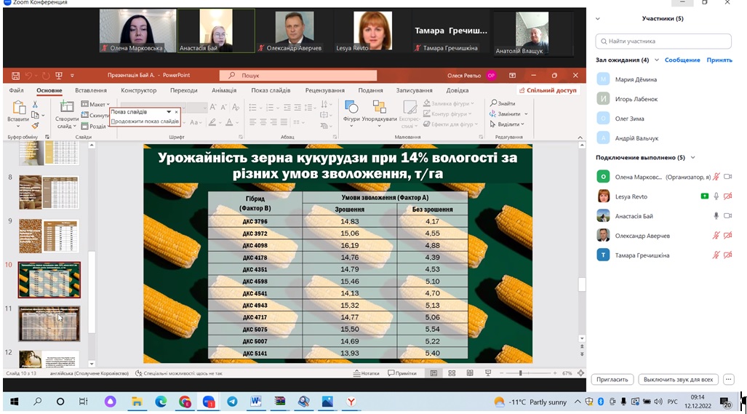Viewport: 747px width, 414px height.
Task: Toggle Анастасія Бай microphone icon
Action: click(x=716, y=216)
